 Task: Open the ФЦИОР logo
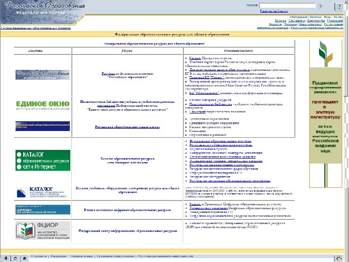pyautogui.click(x=43, y=230)
